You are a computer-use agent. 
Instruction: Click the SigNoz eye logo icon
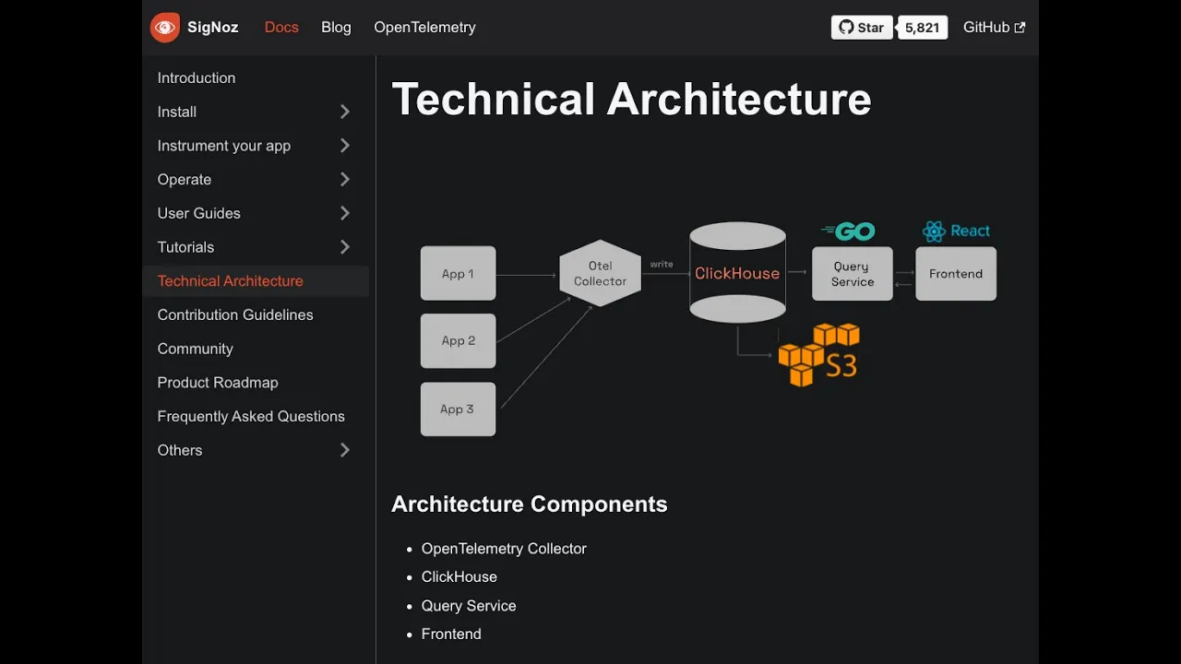tap(165, 28)
